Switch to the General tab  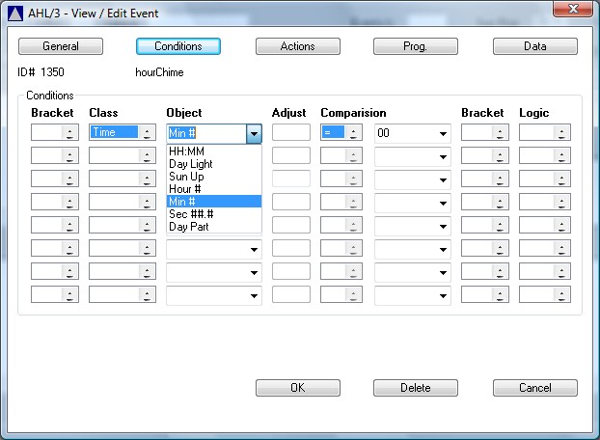pos(61,46)
